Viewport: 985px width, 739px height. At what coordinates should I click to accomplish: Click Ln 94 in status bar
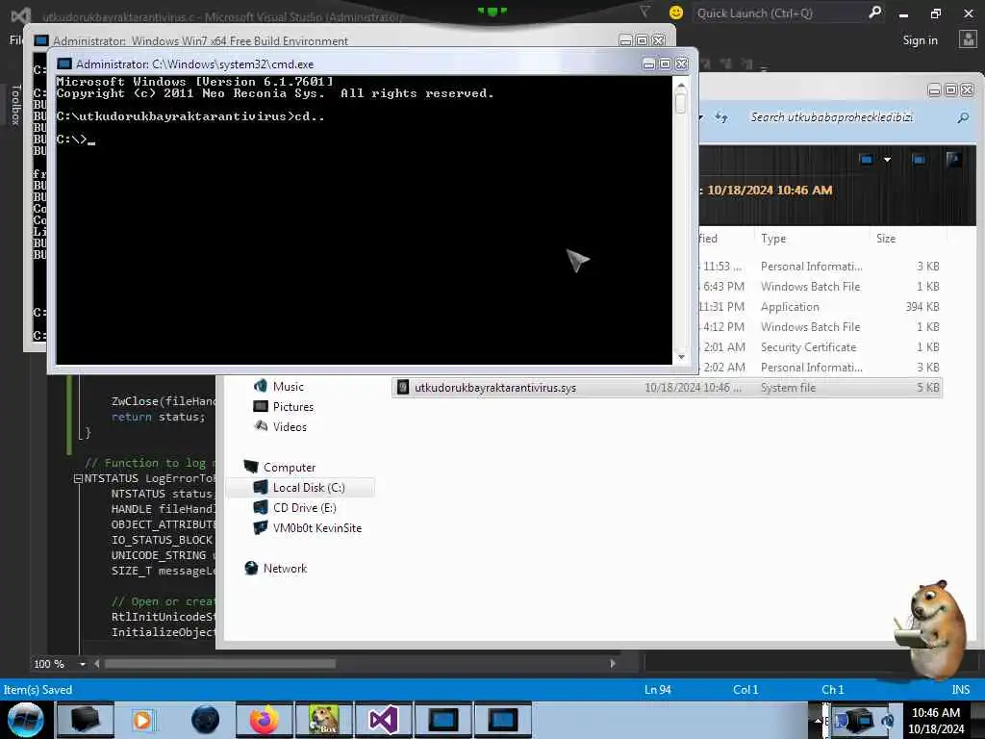[657, 690]
